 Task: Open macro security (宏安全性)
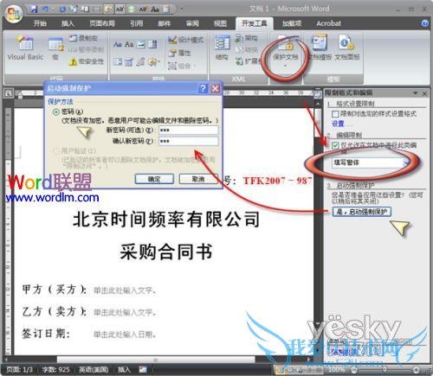(x=86, y=61)
